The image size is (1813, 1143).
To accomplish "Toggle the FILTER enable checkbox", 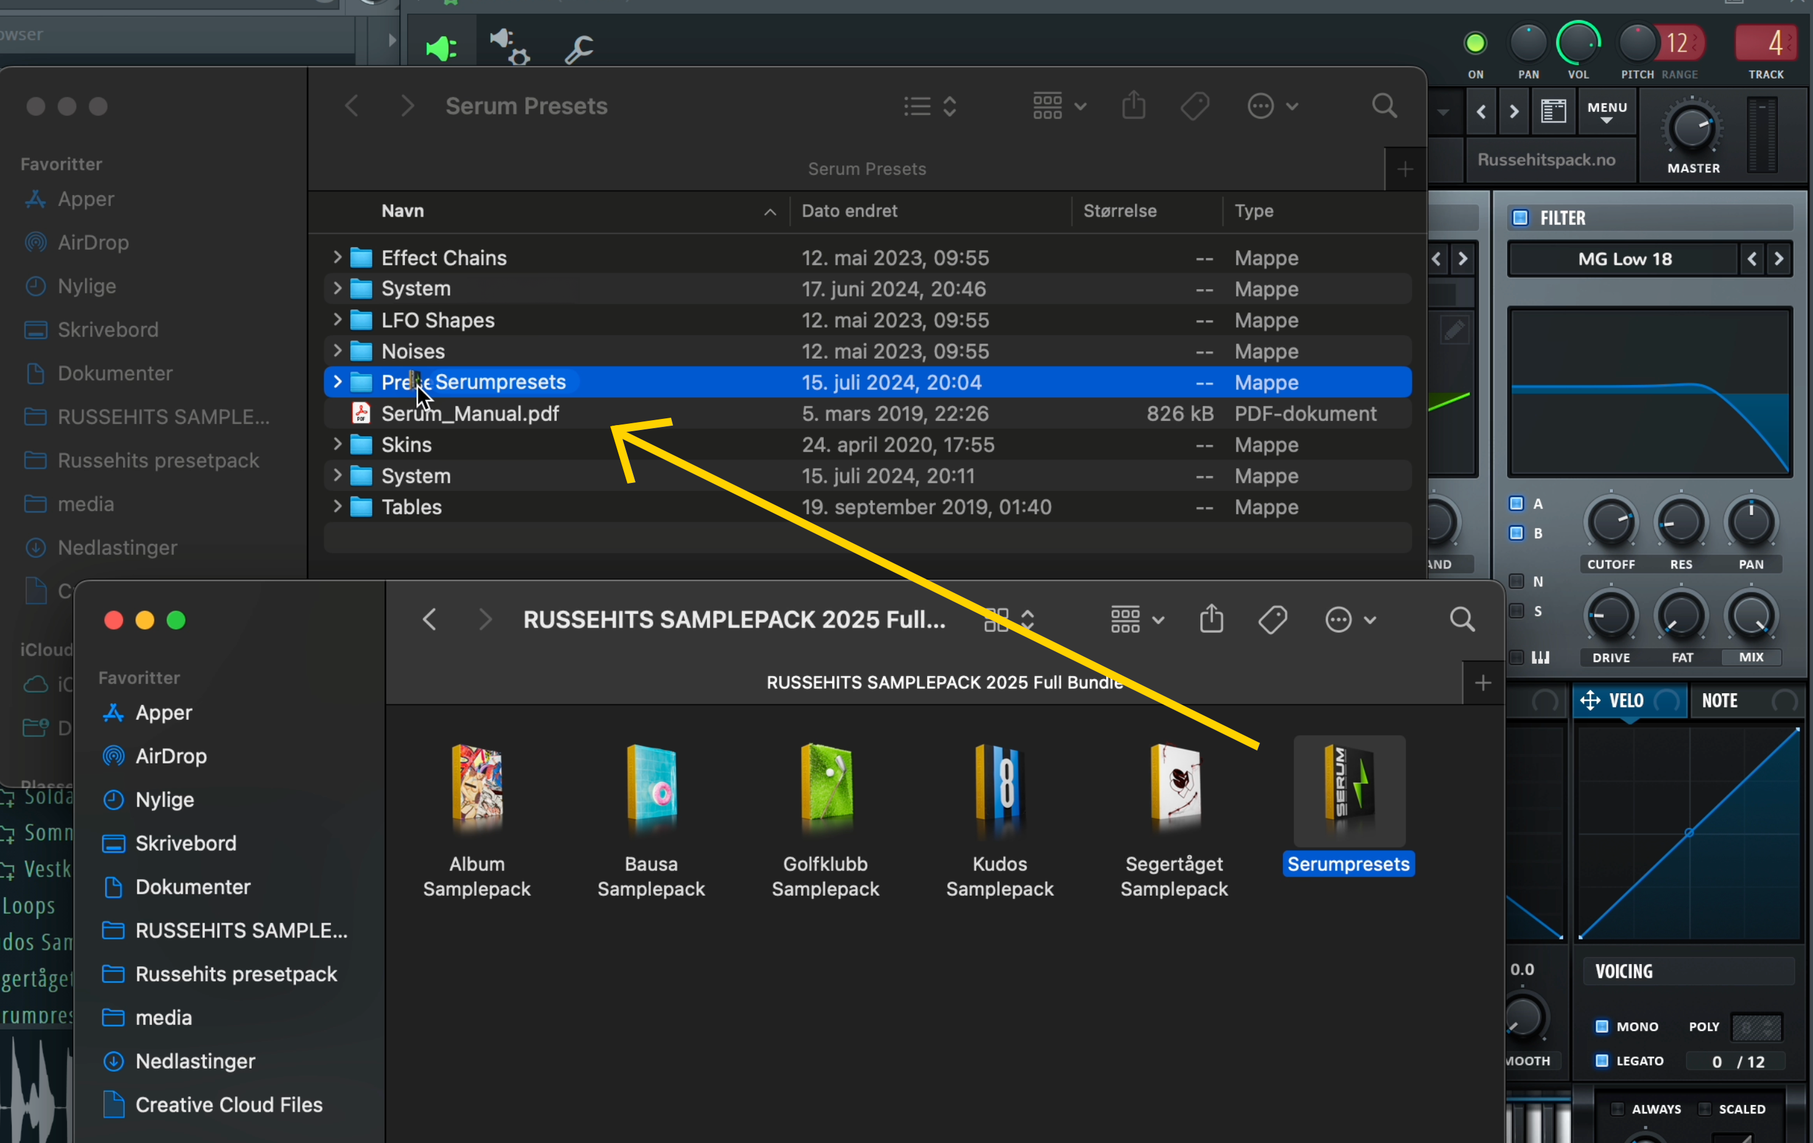I will (x=1520, y=218).
